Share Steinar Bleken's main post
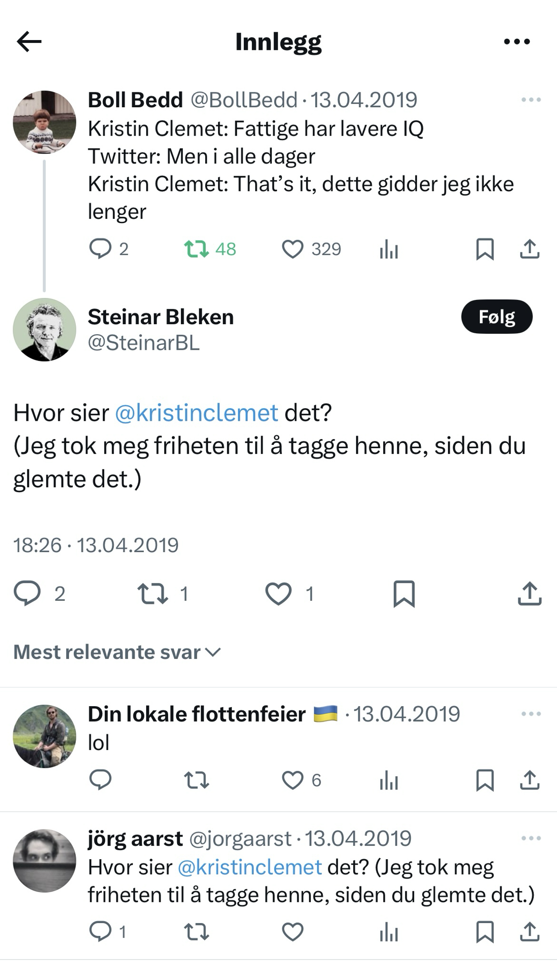This screenshot has width=557, height=966. point(529,594)
